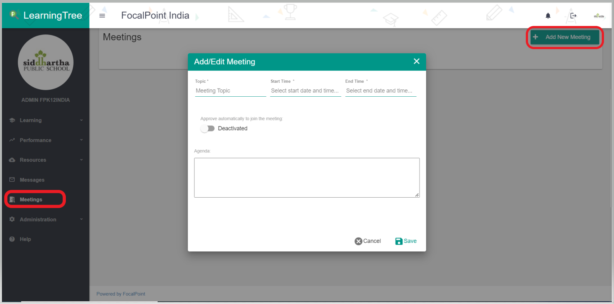Open the start date and time picker
This screenshot has height=304, width=614.
(x=305, y=91)
